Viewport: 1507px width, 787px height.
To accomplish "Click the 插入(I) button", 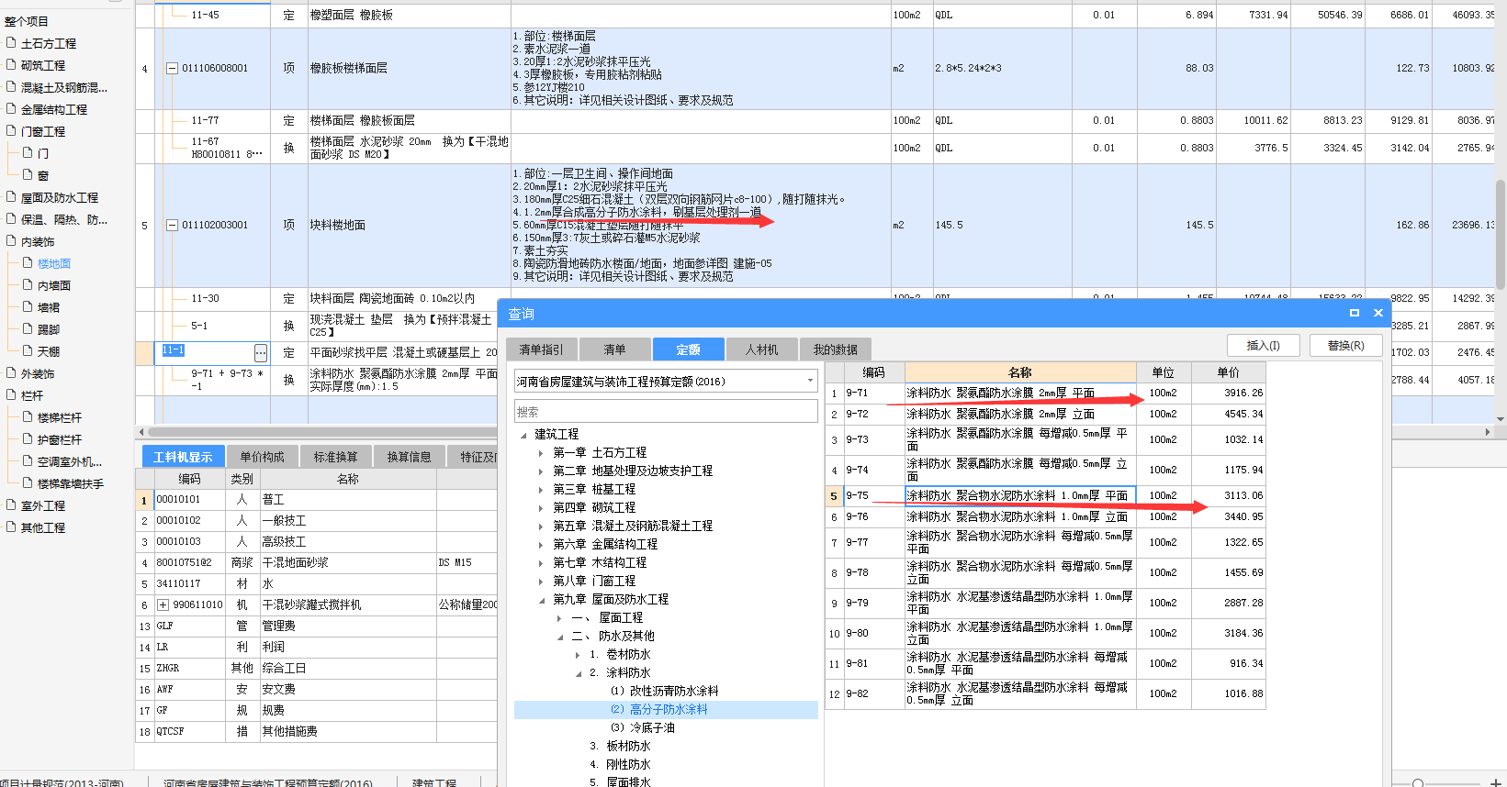I will click(1264, 345).
